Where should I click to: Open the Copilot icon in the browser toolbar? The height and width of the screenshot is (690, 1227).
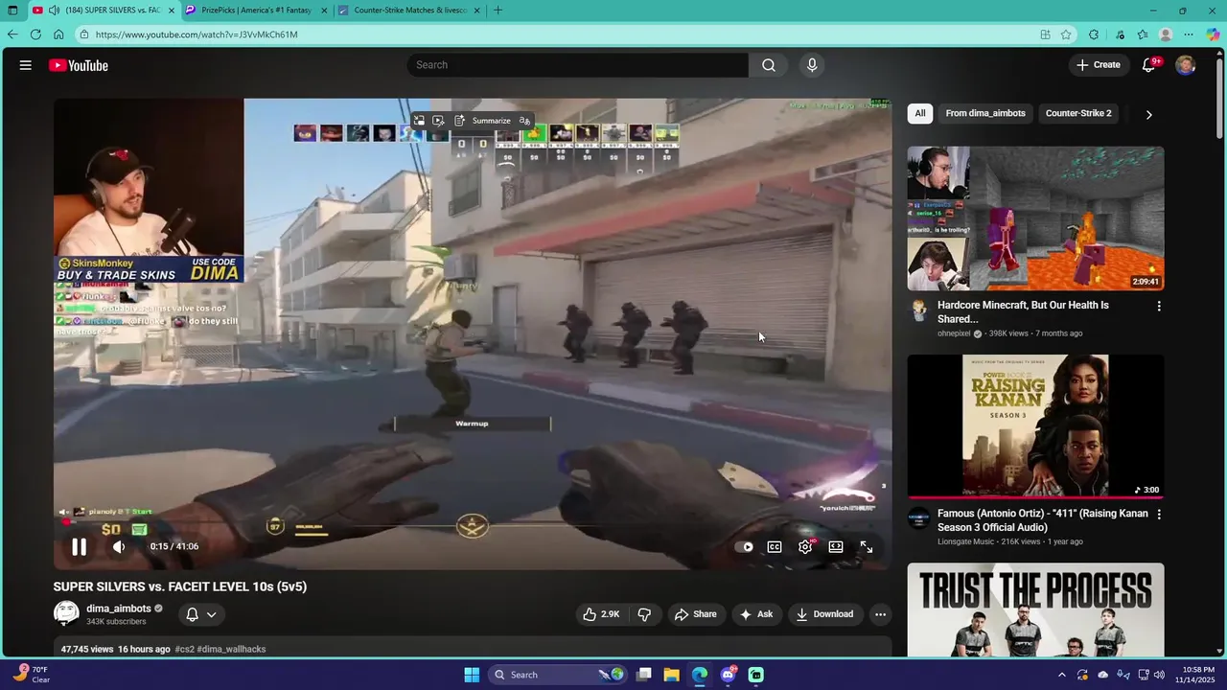coord(1213,34)
